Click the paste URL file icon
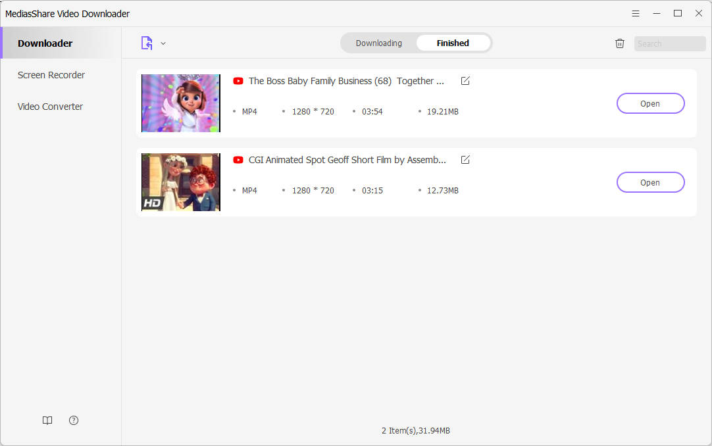The image size is (712, 446). 146,43
